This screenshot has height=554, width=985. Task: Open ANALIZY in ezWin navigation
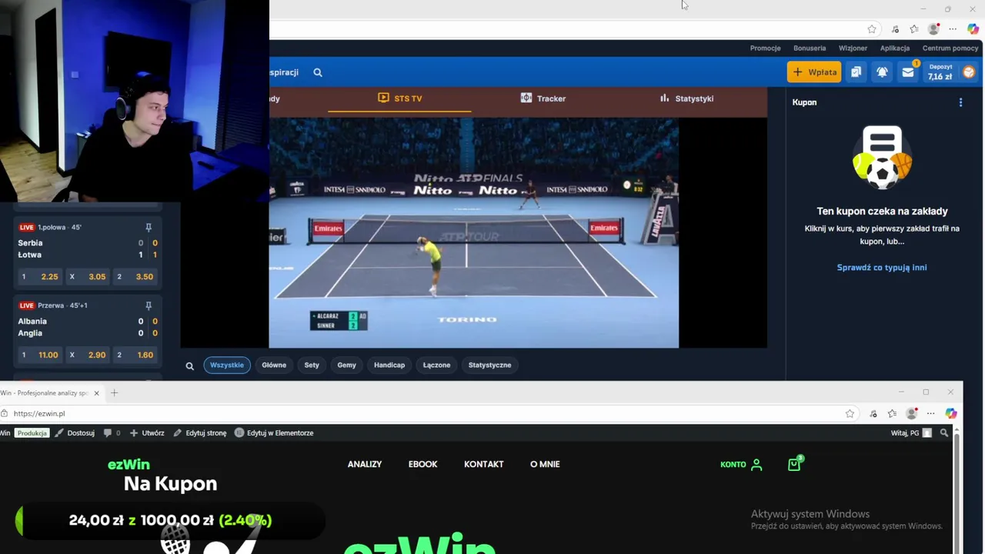click(365, 464)
